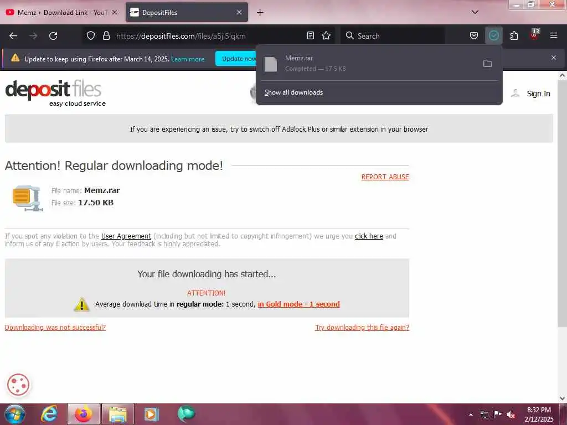Click the Attention! Regular downloading mode! heading

click(114, 165)
